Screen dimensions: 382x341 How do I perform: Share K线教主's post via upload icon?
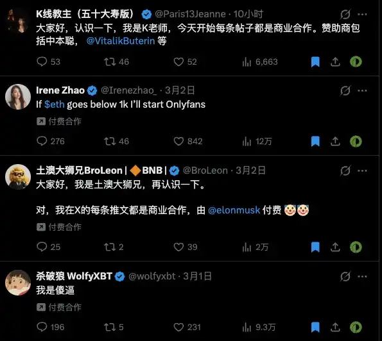pos(335,62)
